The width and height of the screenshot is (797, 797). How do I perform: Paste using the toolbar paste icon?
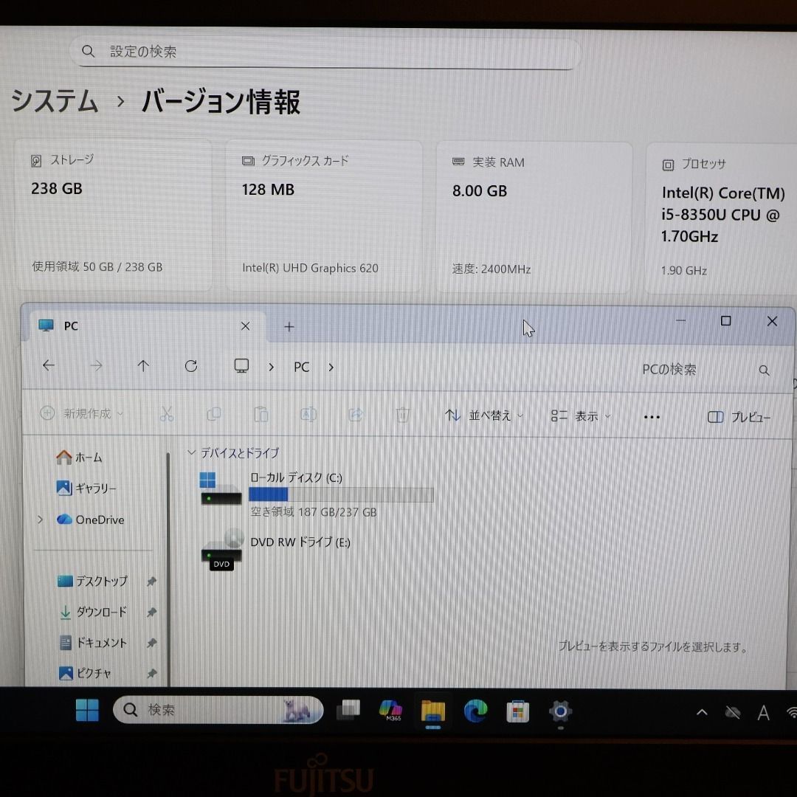point(261,415)
